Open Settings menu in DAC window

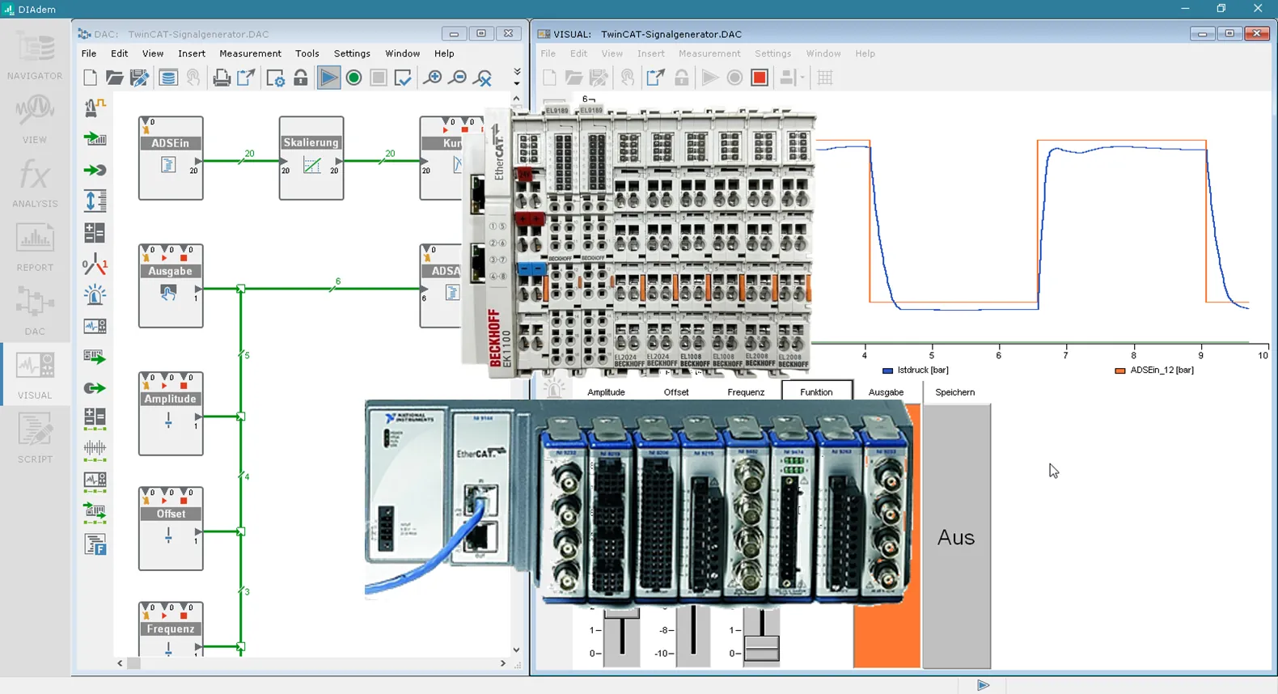[352, 53]
